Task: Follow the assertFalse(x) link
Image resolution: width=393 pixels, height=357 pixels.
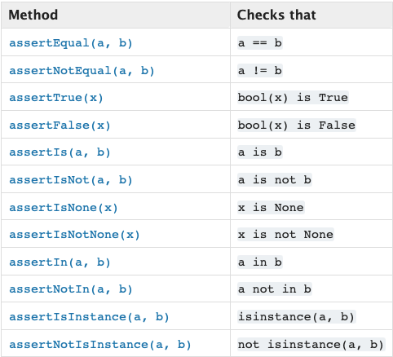Action: [60, 126]
